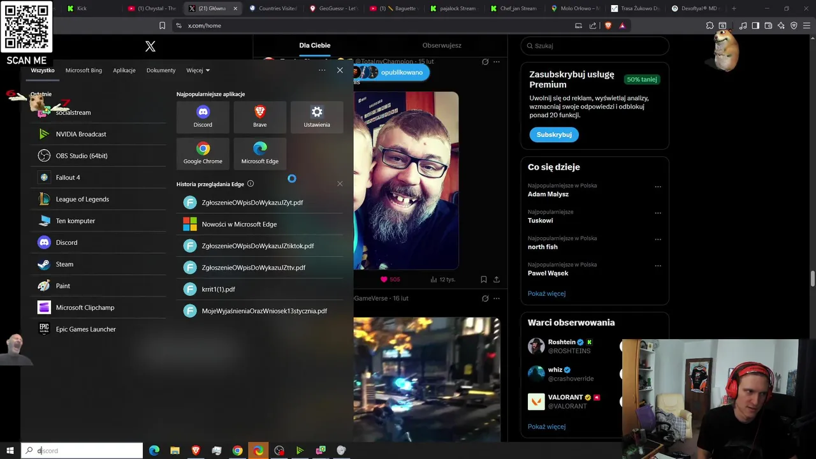Screen dimensions: 816x459
Task: Open krrit1(1).pdf from Edge history
Action: pyautogui.click(x=260, y=289)
